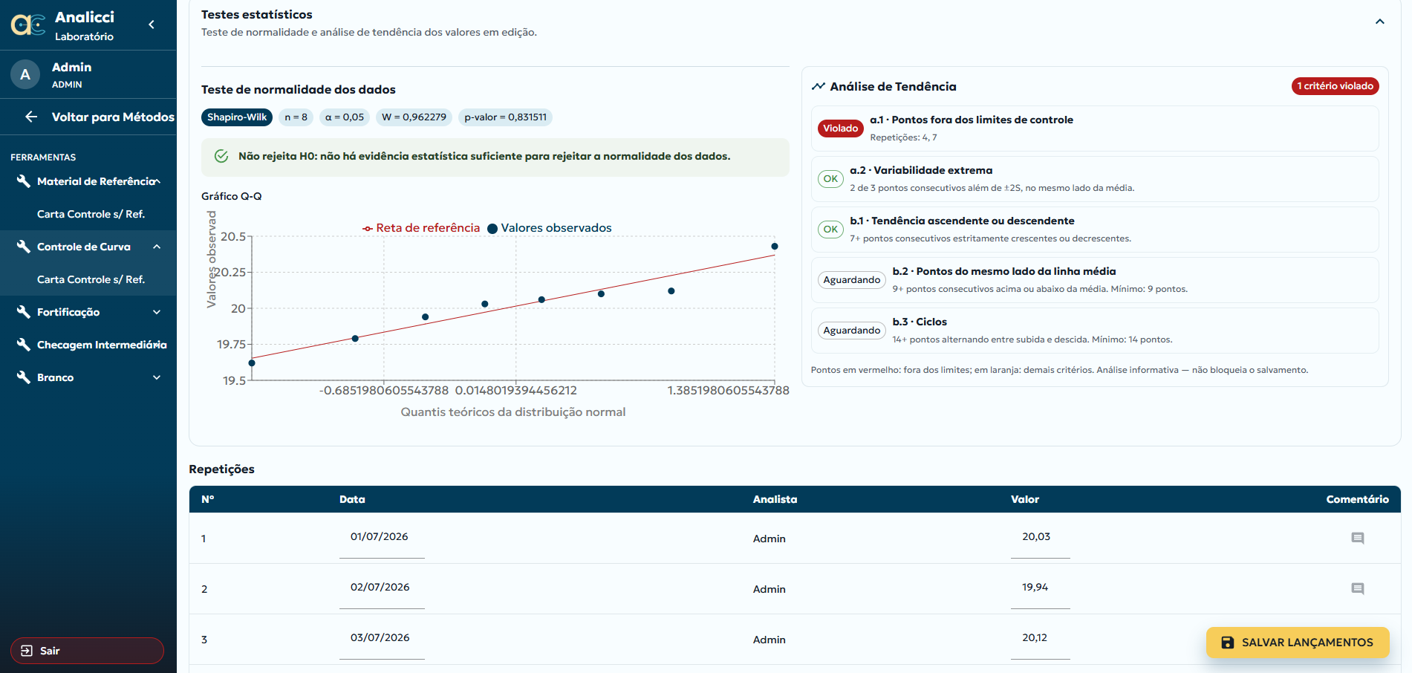Collapse the Controle de Curva menu

pyautogui.click(x=157, y=247)
